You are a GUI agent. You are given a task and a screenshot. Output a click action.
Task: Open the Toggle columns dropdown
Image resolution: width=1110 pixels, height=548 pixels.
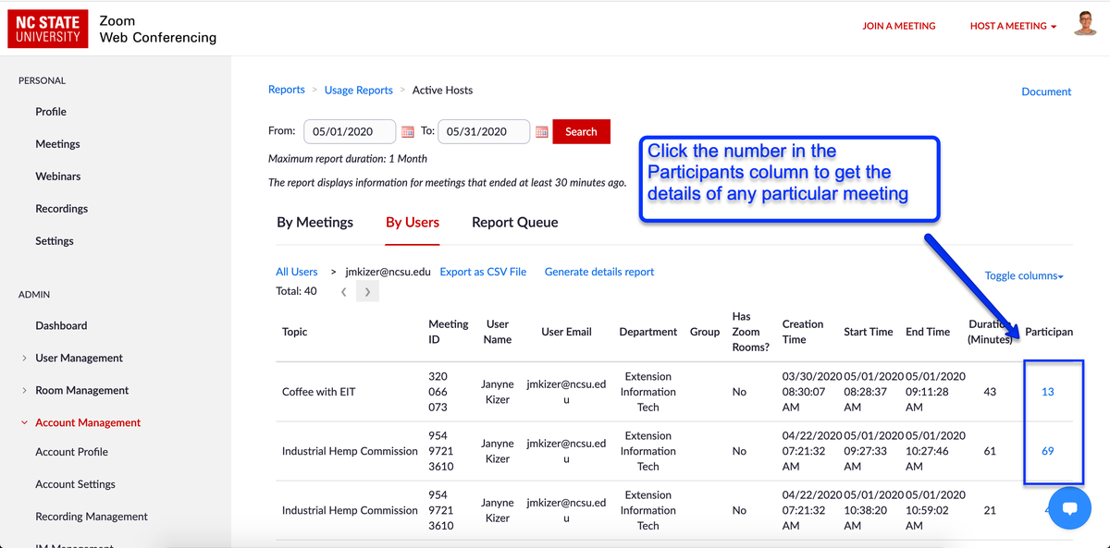point(1023,275)
